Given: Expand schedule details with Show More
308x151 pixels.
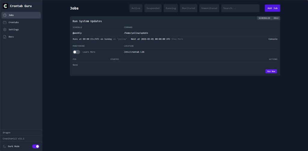Looking at the screenshot, I should (177, 39).
